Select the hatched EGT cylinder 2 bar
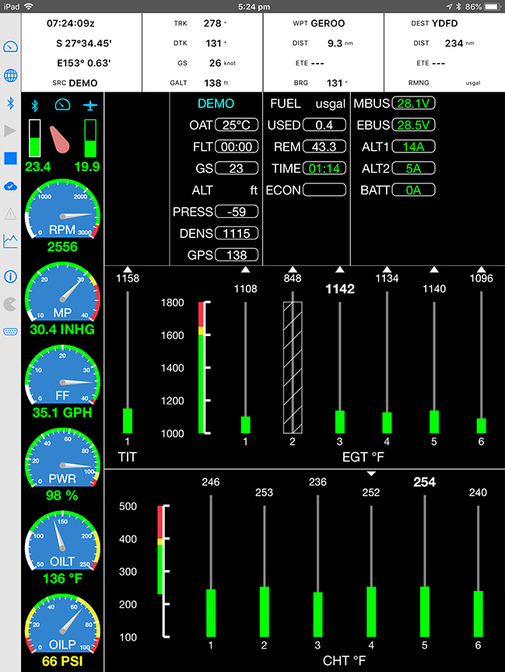The width and height of the screenshot is (505, 672). point(293,367)
